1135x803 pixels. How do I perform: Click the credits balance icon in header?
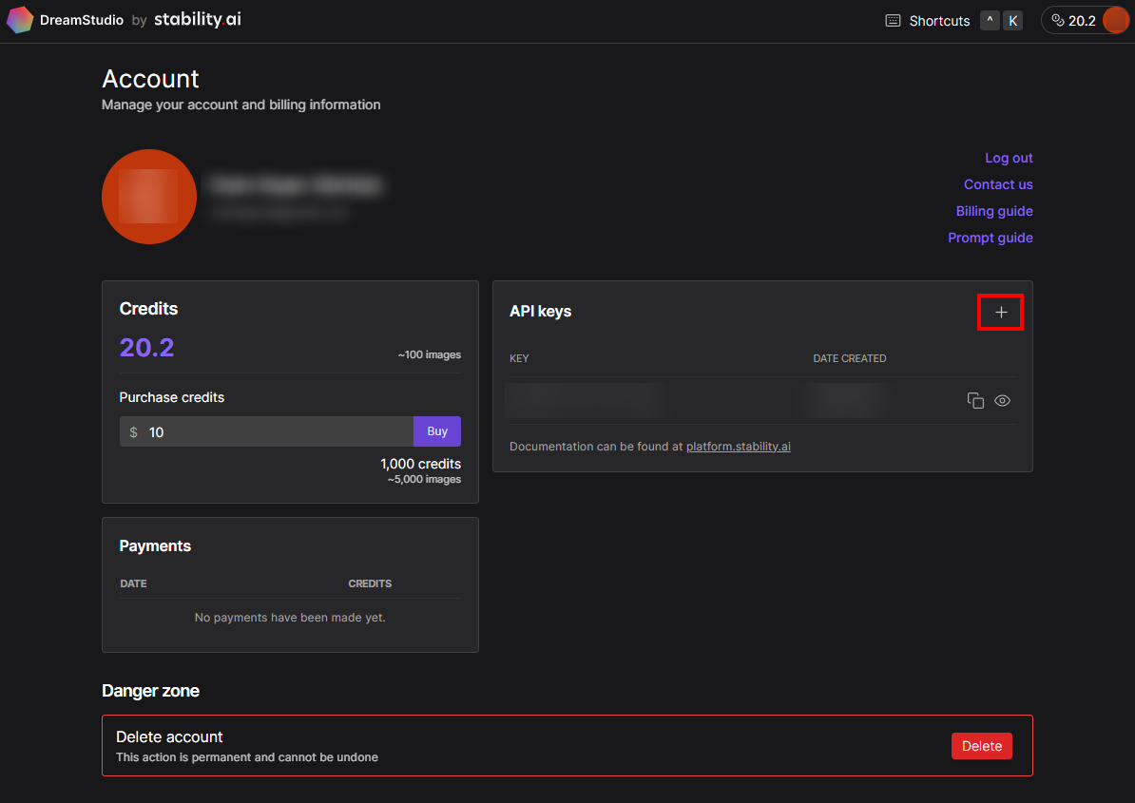click(1058, 21)
